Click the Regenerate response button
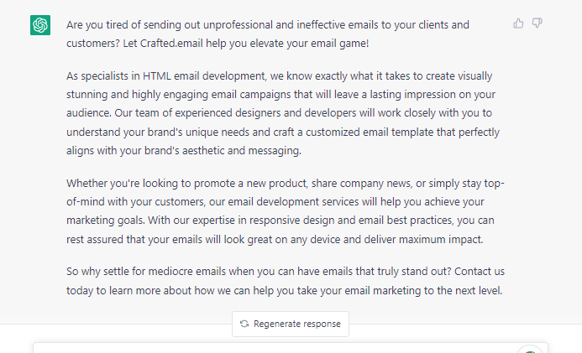Image resolution: width=582 pixels, height=353 pixels. pos(291,324)
